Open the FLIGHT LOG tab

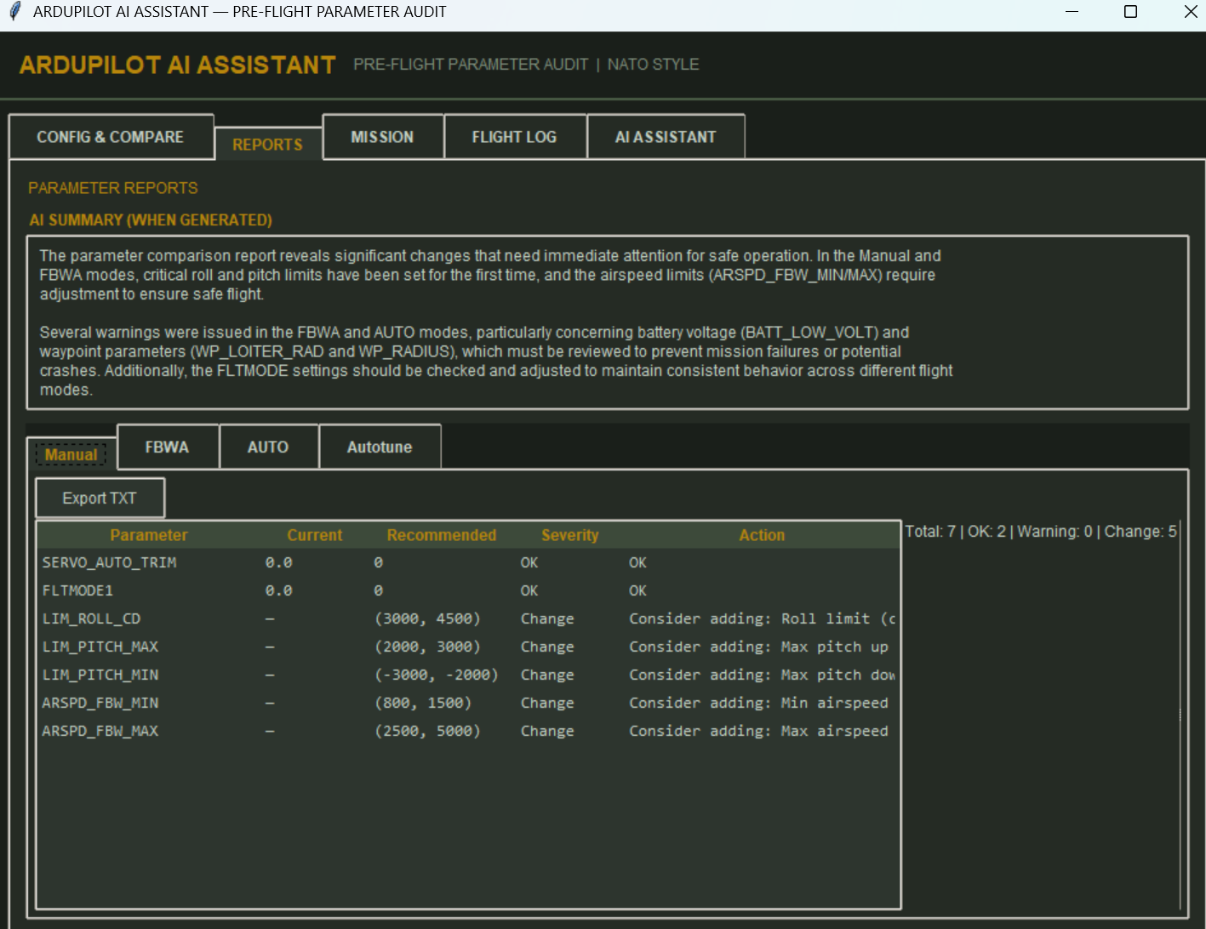point(514,137)
